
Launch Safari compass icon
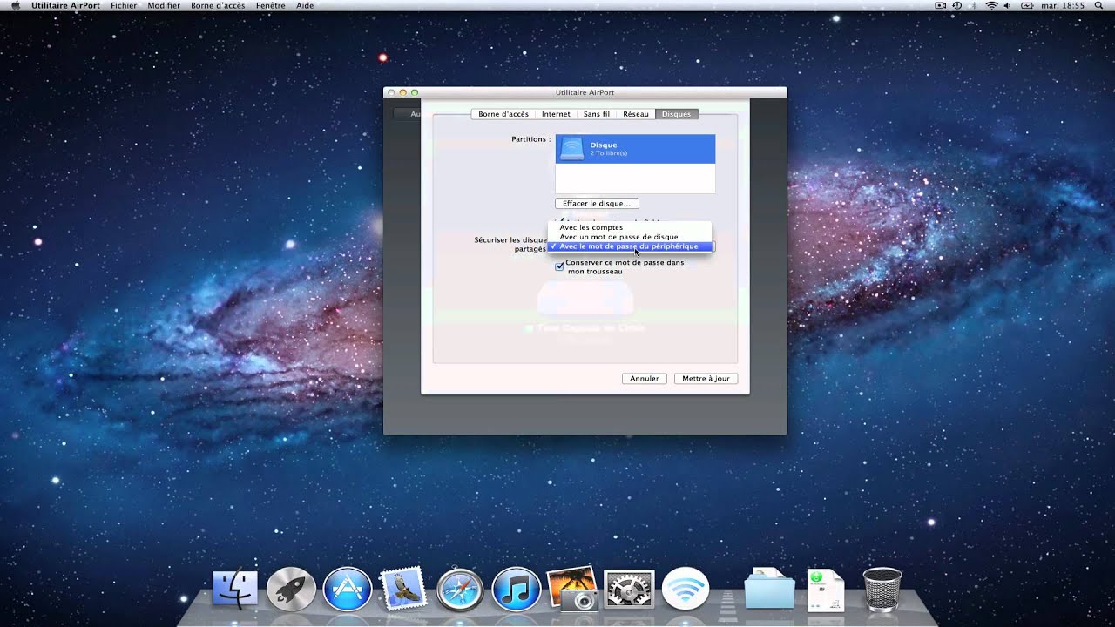coord(460,590)
